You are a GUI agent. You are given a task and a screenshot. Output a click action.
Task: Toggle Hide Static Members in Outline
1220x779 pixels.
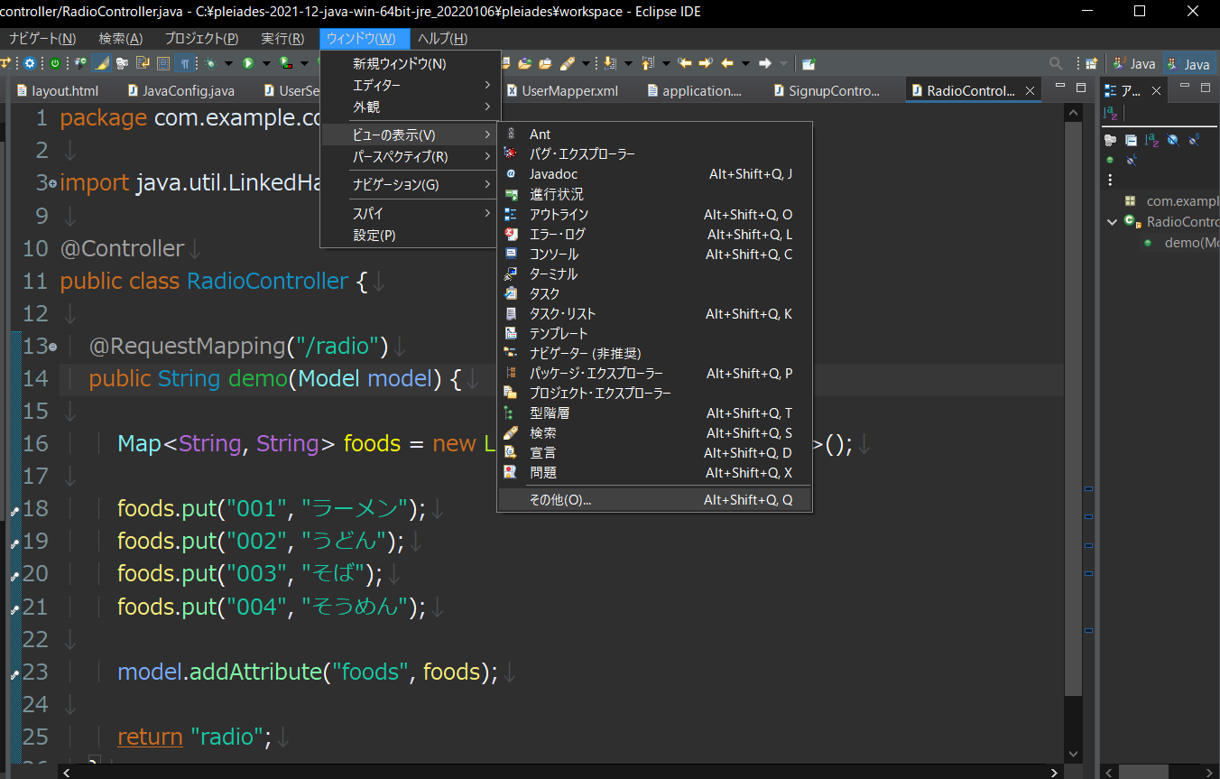pyautogui.click(x=1195, y=140)
